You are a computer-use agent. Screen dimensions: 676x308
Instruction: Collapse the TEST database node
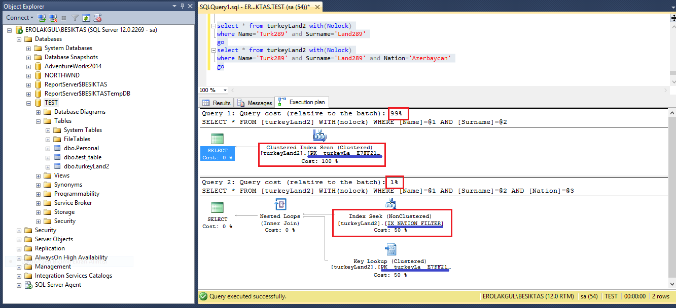point(29,103)
